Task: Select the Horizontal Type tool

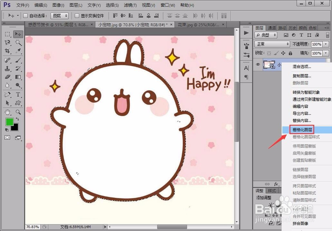Action: [18, 95]
